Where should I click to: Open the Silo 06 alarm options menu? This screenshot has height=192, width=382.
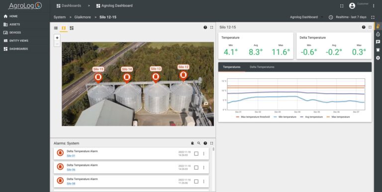click(203, 168)
